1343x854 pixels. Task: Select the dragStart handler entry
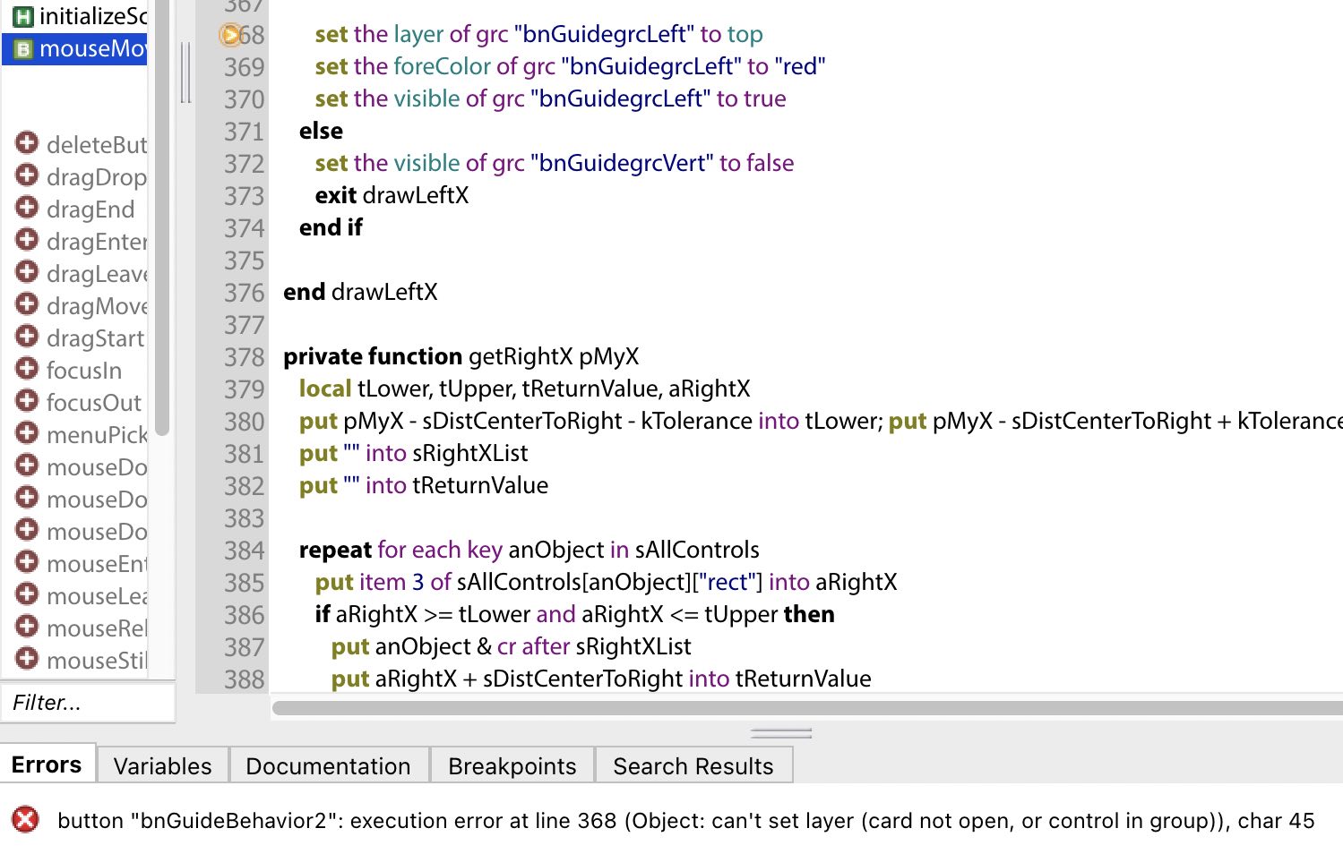tap(95, 338)
